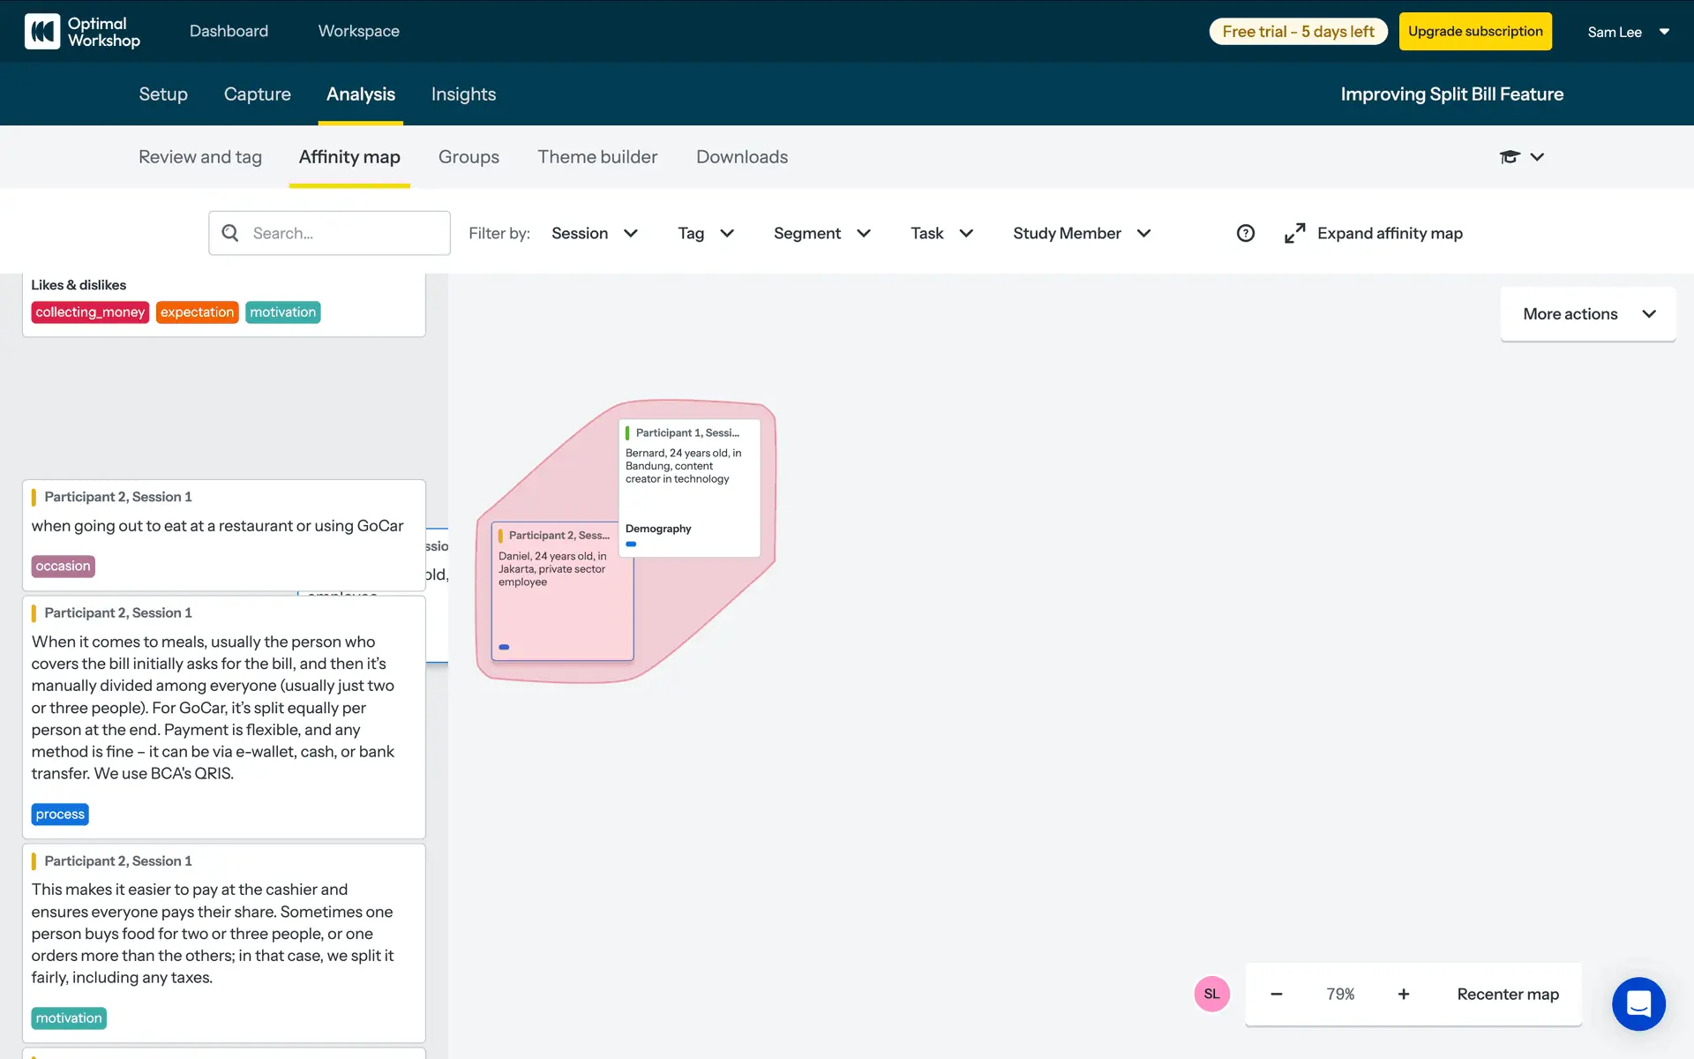Screen dimensions: 1694x1059
Task: Select the collecting_money red tag
Action: (x=90, y=312)
